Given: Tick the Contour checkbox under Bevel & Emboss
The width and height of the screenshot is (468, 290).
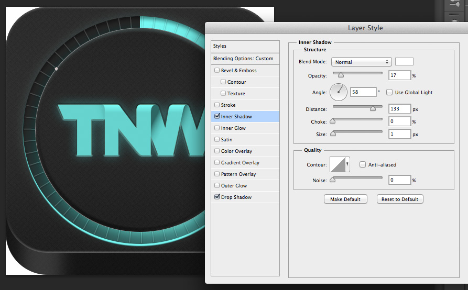Looking at the screenshot, I should 223,82.
